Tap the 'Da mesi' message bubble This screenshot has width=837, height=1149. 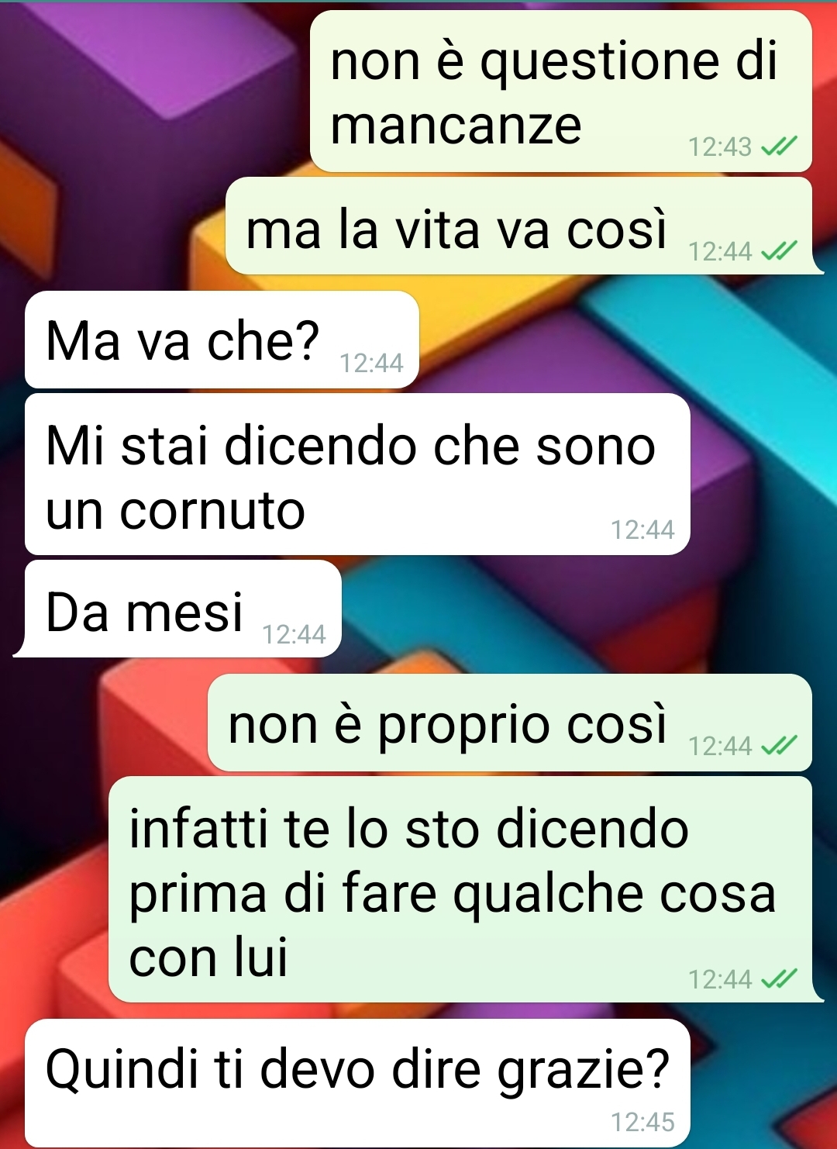[178, 609]
